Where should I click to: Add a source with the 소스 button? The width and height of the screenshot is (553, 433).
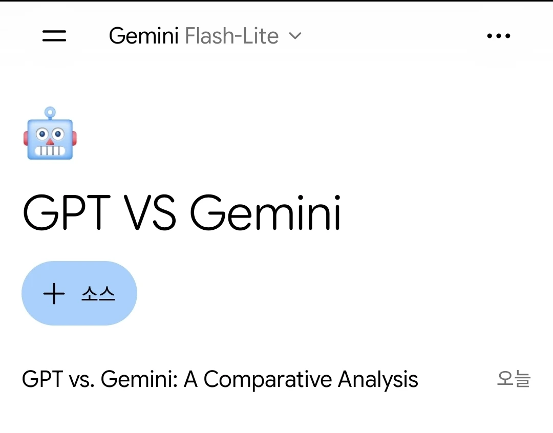(79, 293)
